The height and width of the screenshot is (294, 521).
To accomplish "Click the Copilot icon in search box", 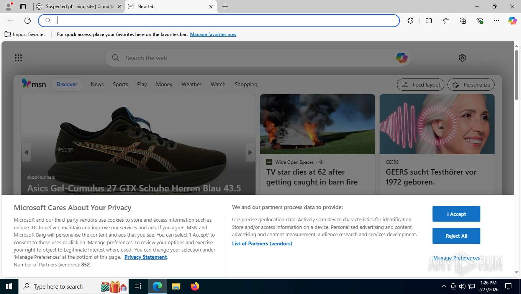I will pyautogui.click(x=401, y=58).
